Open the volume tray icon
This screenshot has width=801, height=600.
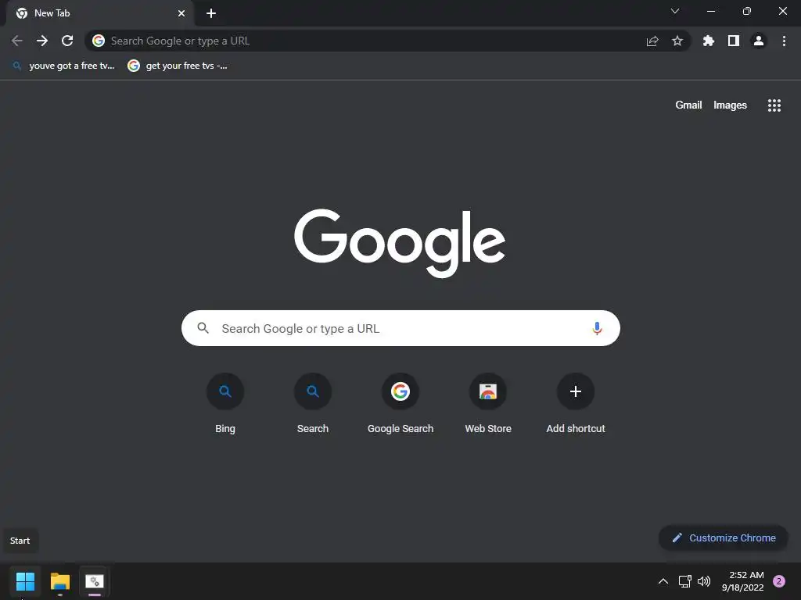(x=704, y=581)
